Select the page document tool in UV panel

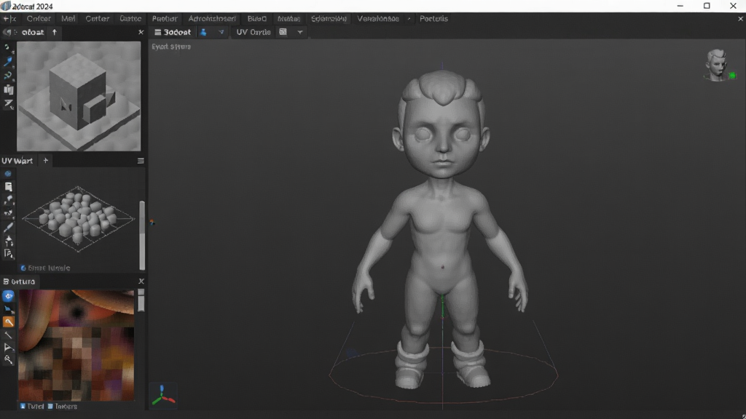[x=9, y=187]
